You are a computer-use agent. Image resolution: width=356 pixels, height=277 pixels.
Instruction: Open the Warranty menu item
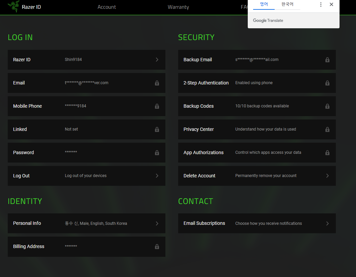(178, 7)
